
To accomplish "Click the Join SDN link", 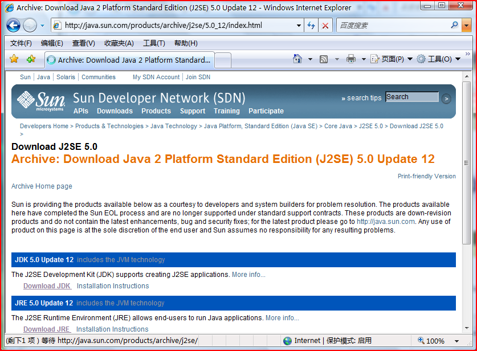I will [x=198, y=77].
